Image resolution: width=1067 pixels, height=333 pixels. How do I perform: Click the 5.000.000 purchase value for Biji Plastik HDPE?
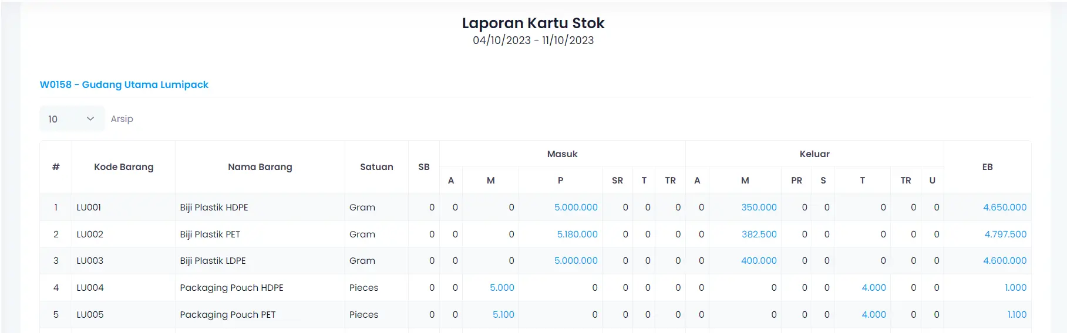tap(575, 208)
